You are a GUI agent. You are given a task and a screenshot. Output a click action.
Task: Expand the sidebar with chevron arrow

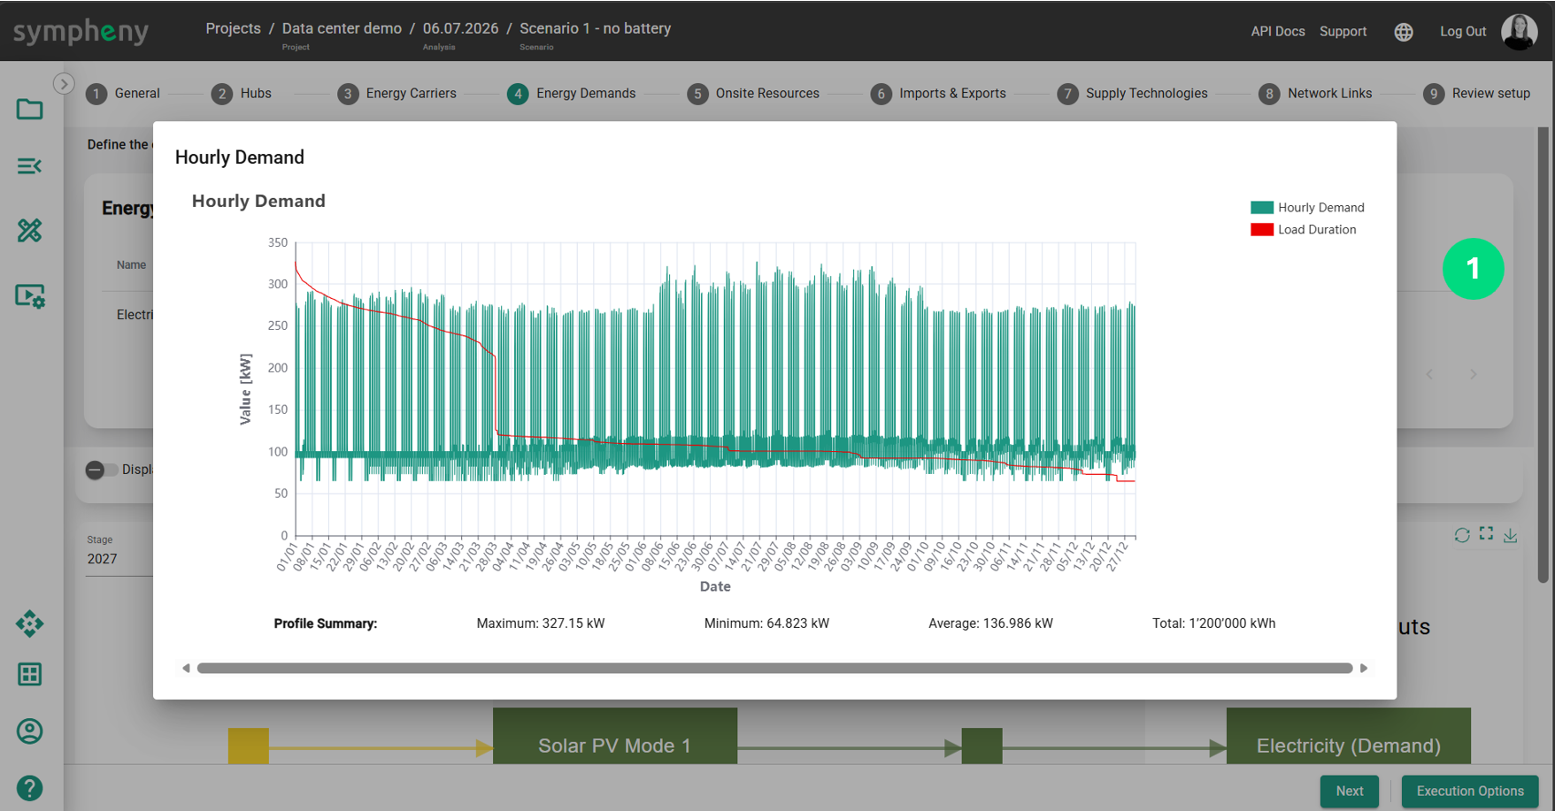(64, 84)
